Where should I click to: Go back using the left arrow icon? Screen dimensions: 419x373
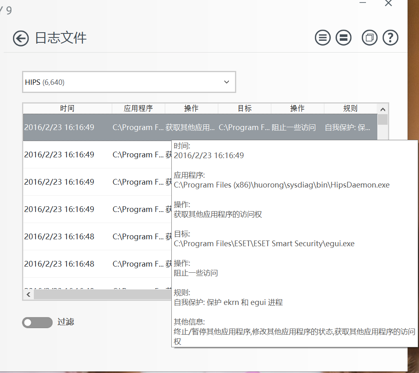pos(21,38)
